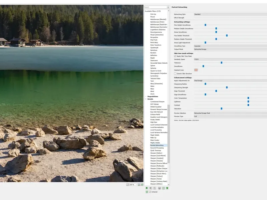
Task: Click the expand/collapse all filters icon
Action: (x=163, y=188)
